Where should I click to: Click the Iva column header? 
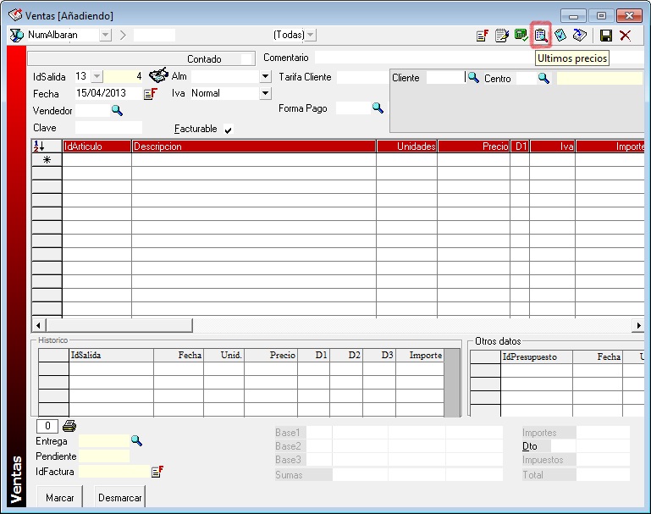click(552, 146)
